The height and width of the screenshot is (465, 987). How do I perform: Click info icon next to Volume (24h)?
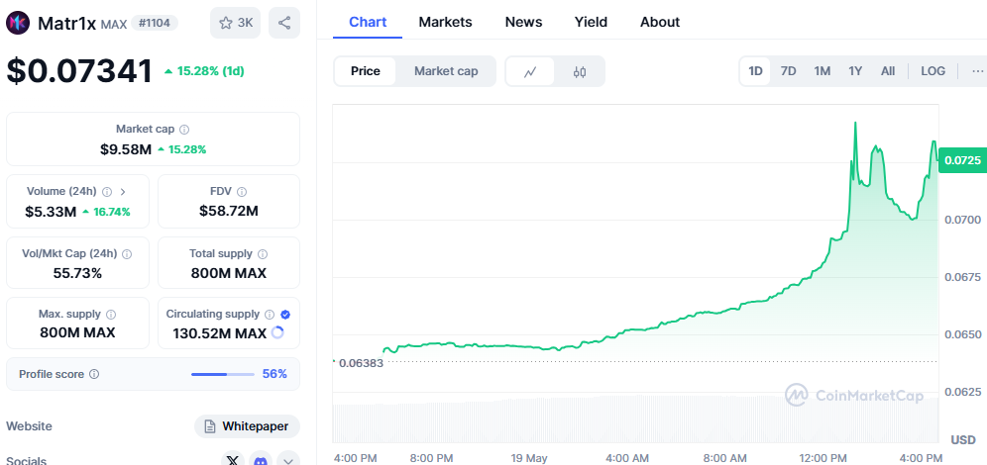coord(107,192)
